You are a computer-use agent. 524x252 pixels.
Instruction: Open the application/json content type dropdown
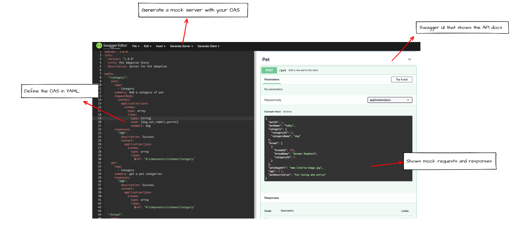tap(390, 100)
